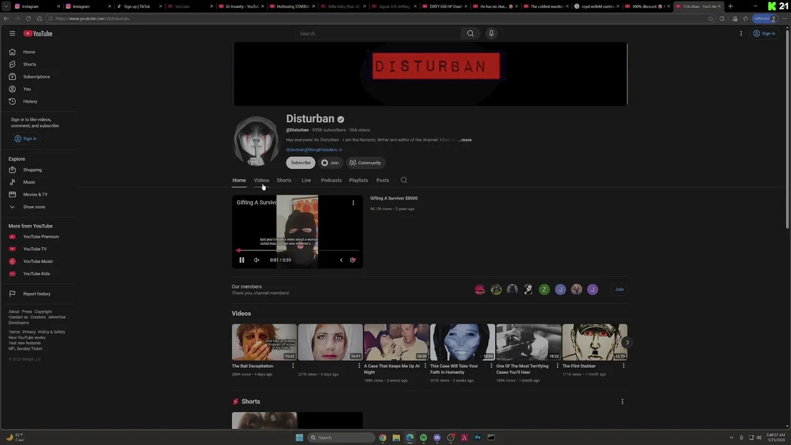Open options for The Flint Stabber video
Image resolution: width=791 pixels, height=445 pixels.
[x=624, y=366]
